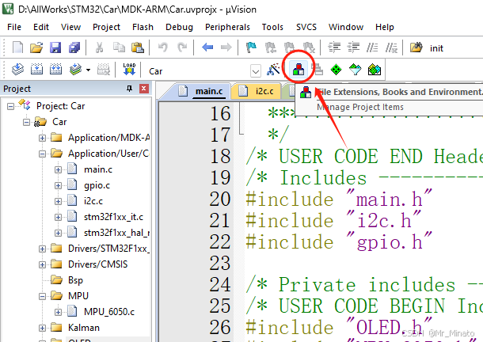Expand the Application/MDK-ARM folder
This screenshot has height=342, width=483.
(42, 138)
